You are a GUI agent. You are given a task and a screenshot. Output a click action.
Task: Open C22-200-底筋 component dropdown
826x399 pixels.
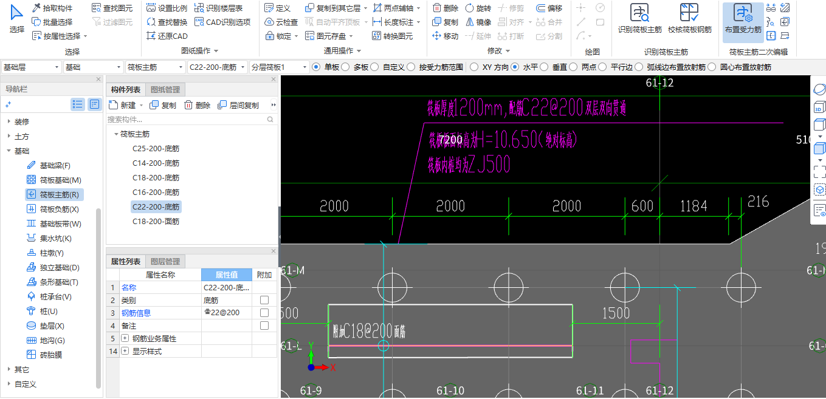(218, 67)
